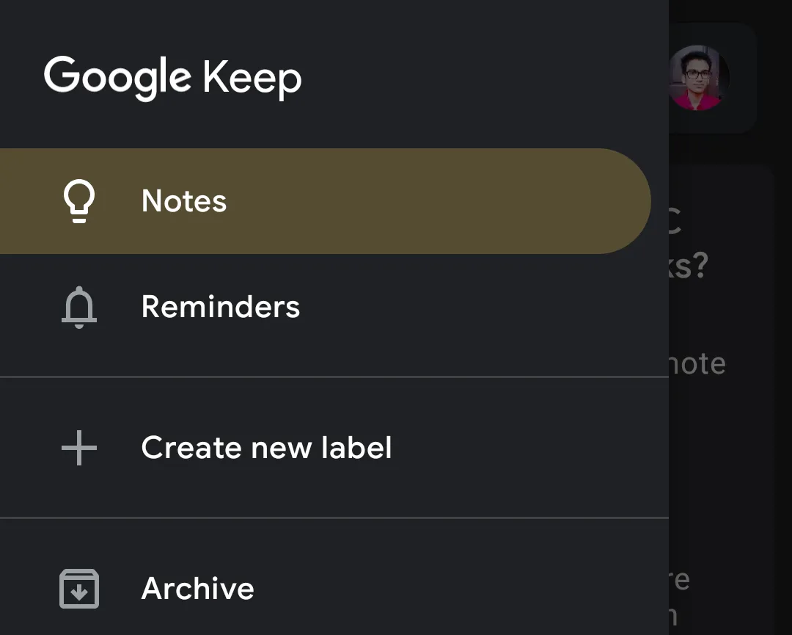Click the plus icon for creating a label

pos(78,448)
